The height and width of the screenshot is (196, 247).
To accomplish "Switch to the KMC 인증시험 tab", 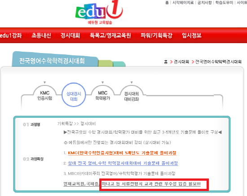I will pos(45,95).
